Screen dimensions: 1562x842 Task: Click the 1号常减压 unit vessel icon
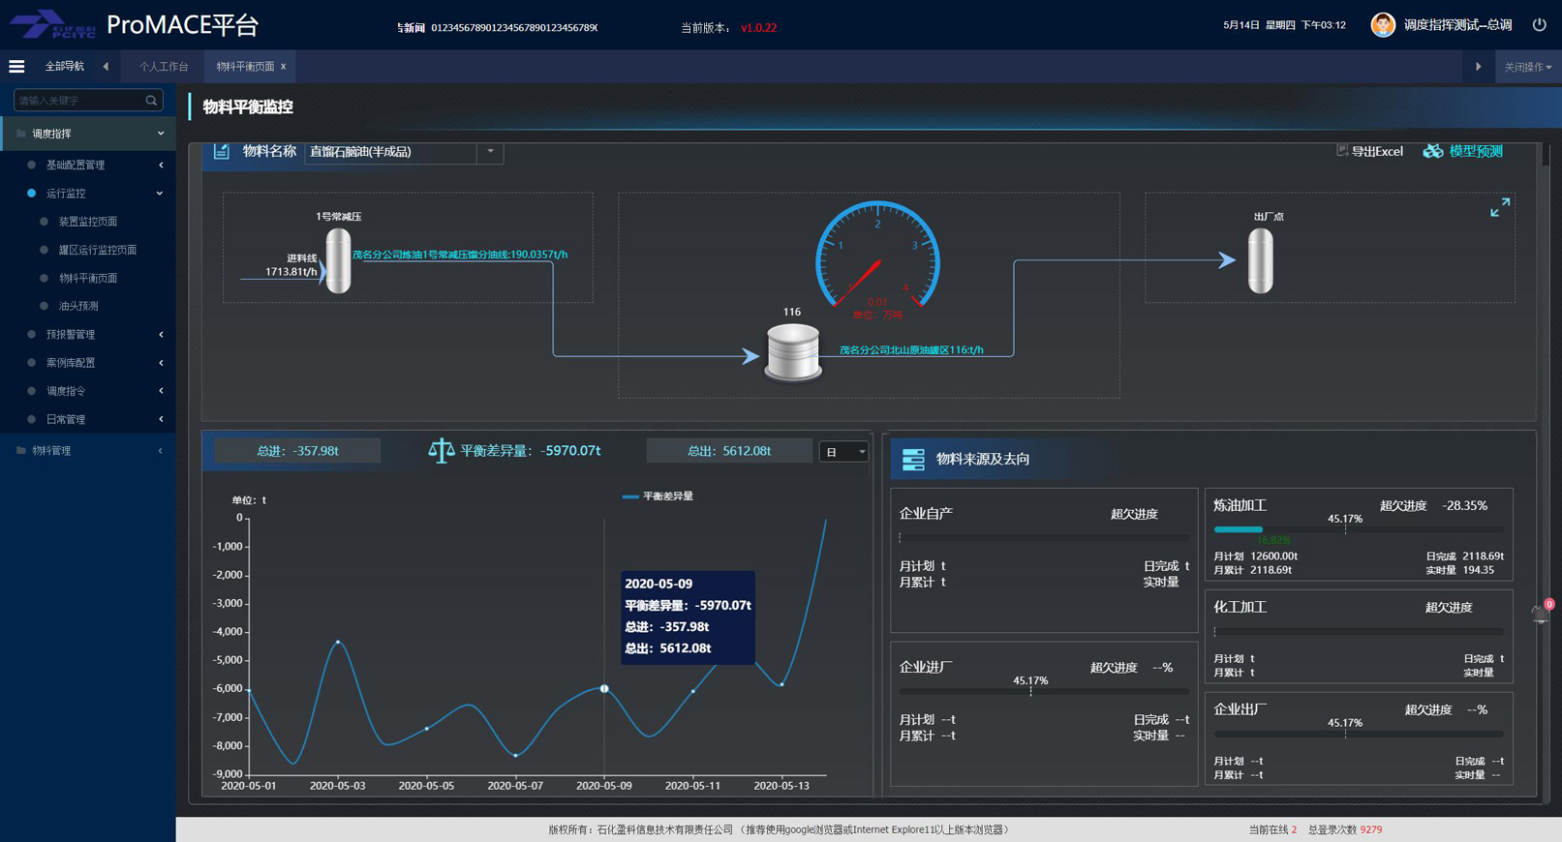(338, 260)
